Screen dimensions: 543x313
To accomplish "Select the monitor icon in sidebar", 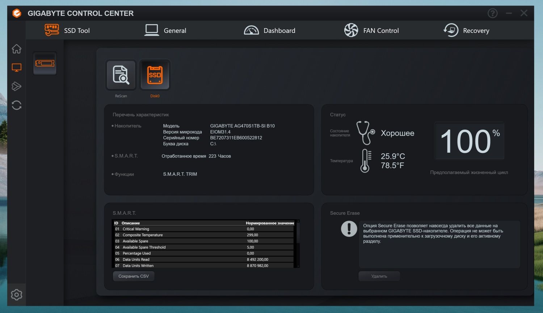I will point(17,68).
